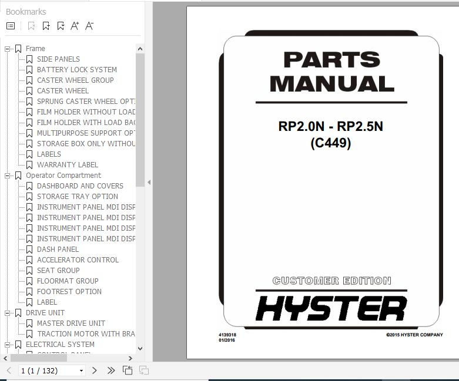459x381 pixels.
Task: Open the MULTIPURPOSE SUPPORT bookmark
Action: point(86,133)
